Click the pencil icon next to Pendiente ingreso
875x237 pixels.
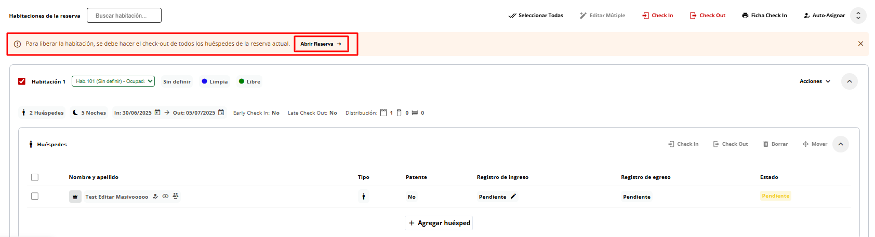click(513, 196)
